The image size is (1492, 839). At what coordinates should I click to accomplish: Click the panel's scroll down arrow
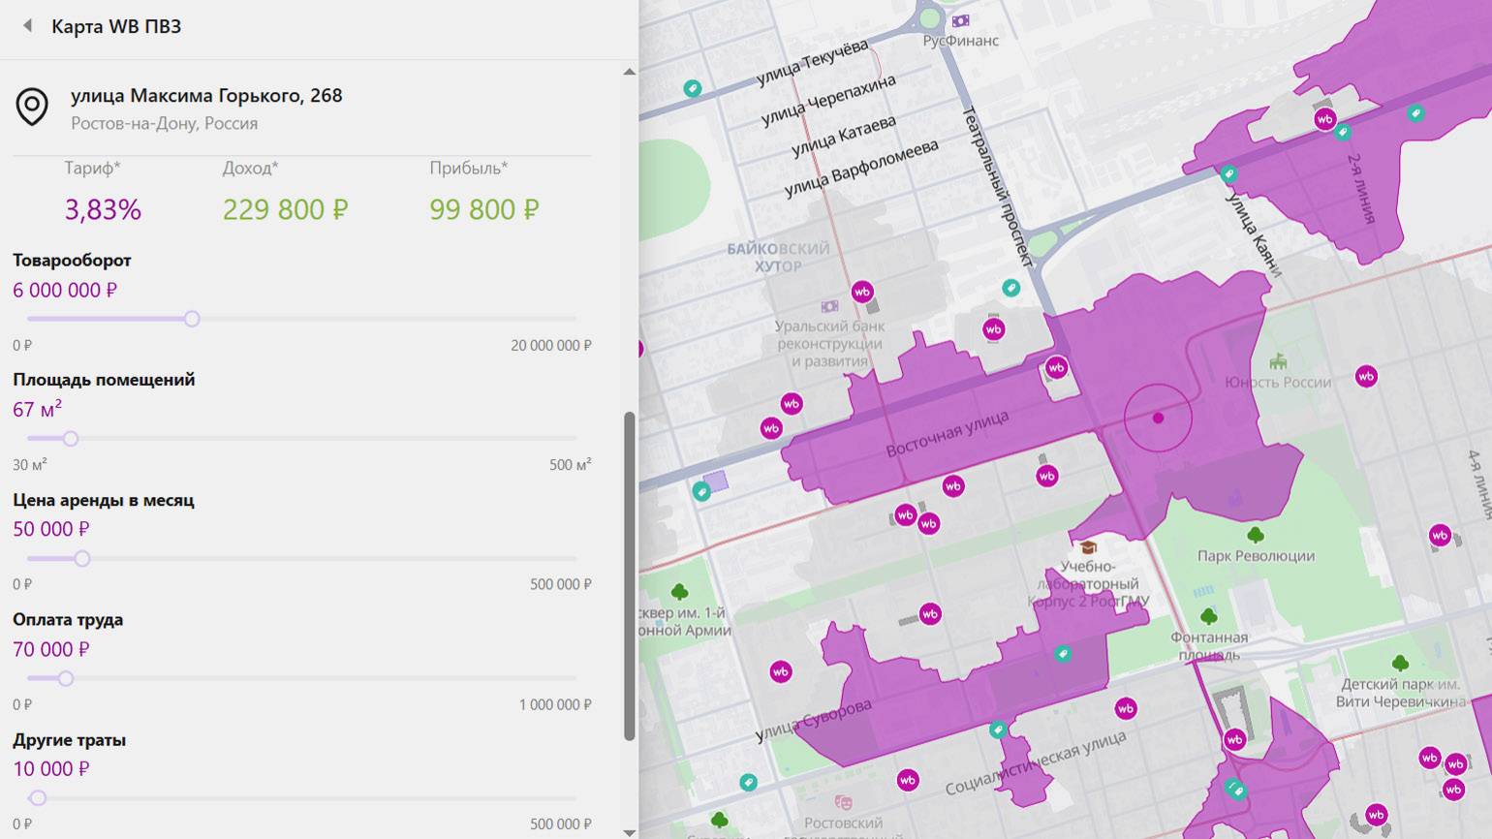[x=629, y=832]
